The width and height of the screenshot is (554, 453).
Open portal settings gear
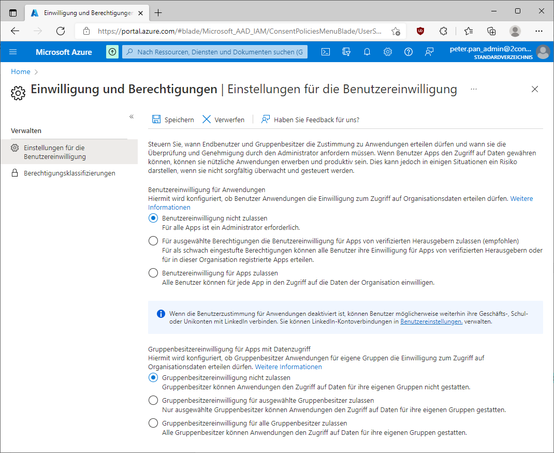click(388, 52)
